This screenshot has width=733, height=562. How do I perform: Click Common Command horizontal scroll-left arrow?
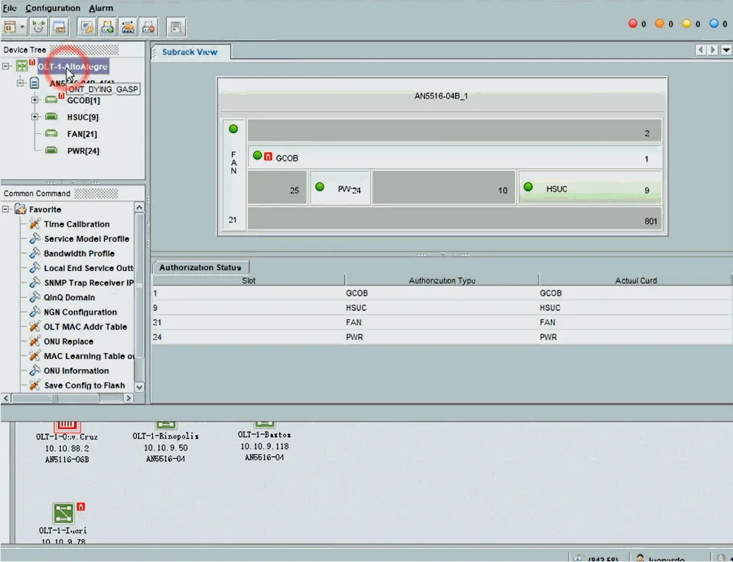click(6, 397)
